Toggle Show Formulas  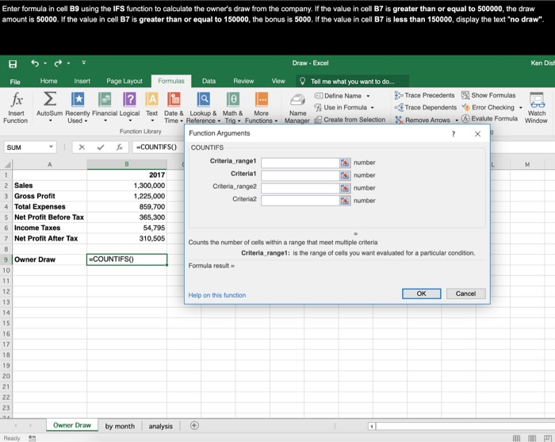coord(488,95)
